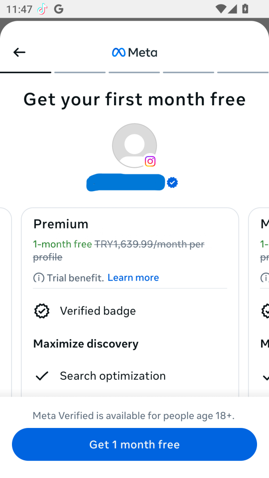Tap the Verified badge benefit text
This screenshot has height=478, width=269.
[x=98, y=311]
